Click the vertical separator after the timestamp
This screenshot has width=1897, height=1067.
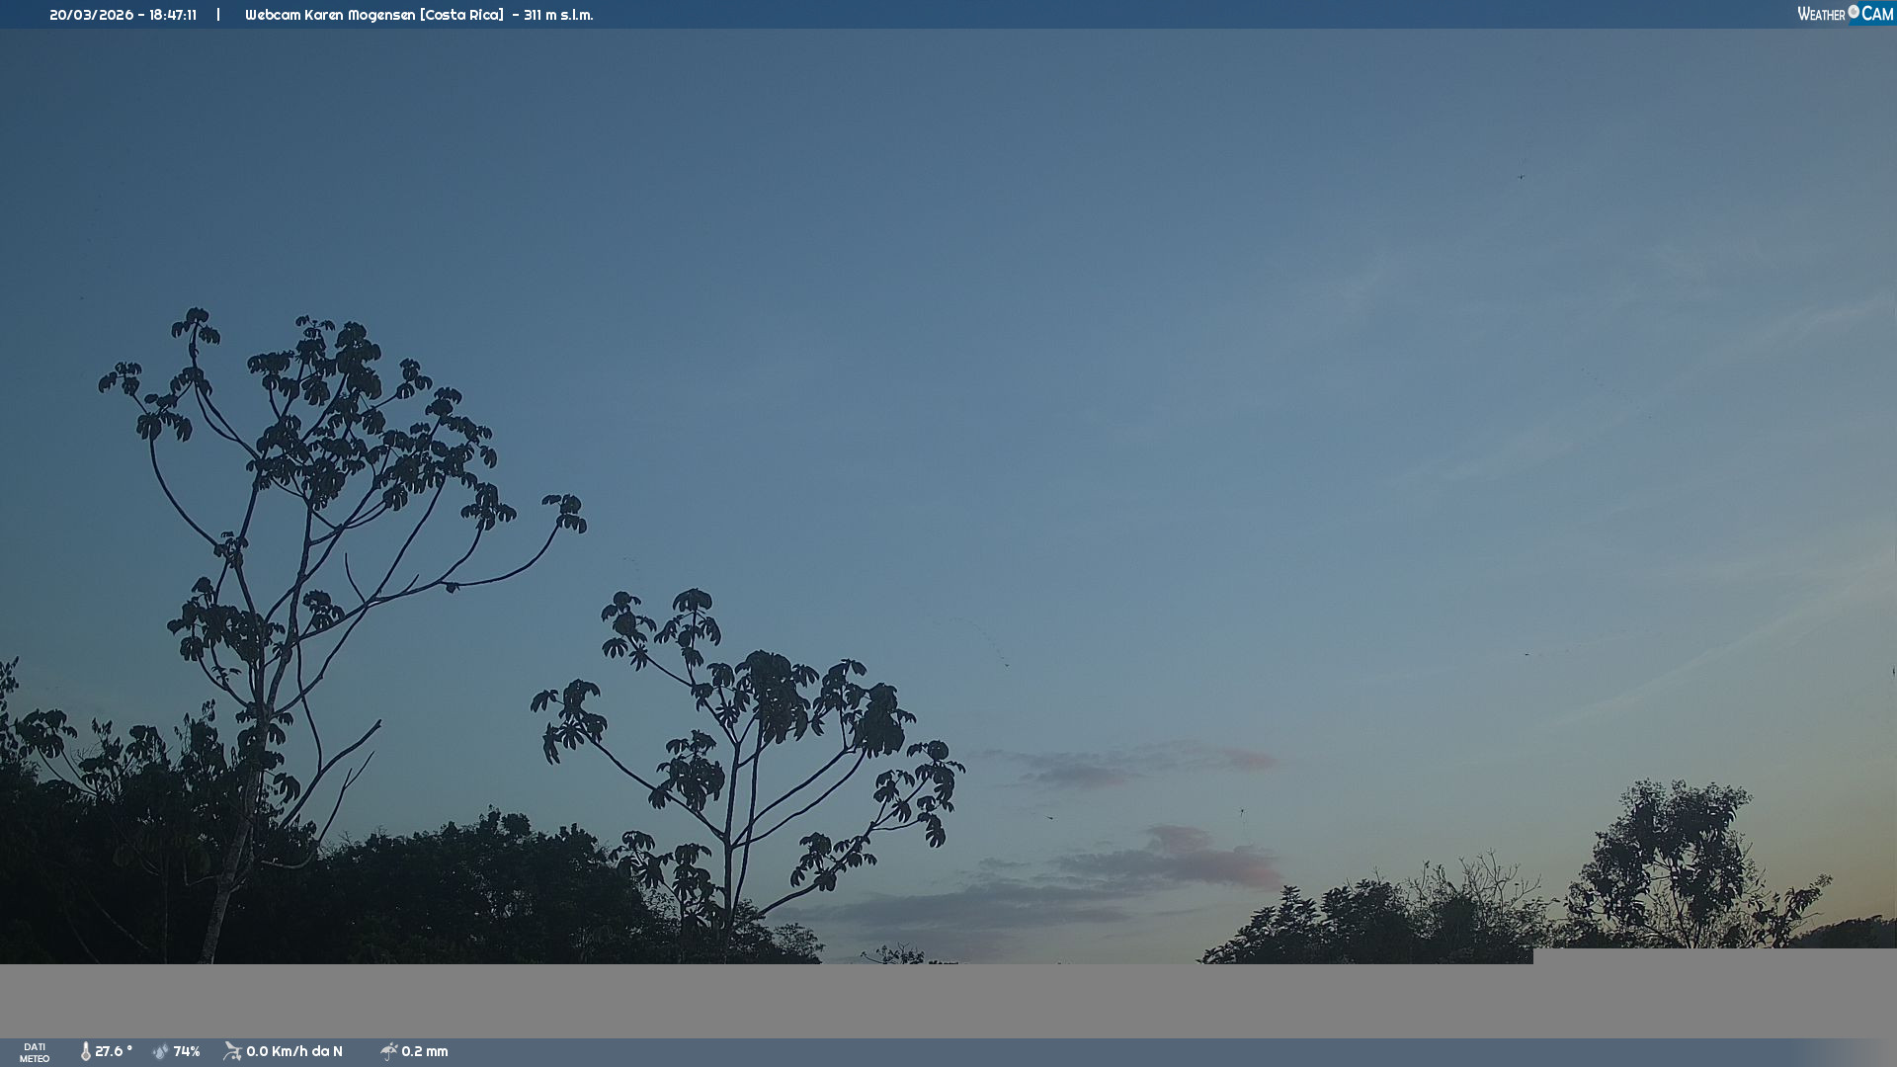(x=218, y=15)
